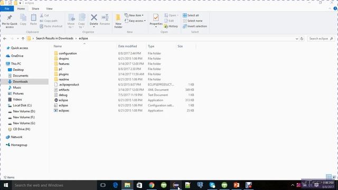
Task: Open Network in sidebar
Action: pyautogui.click(x=16, y=137)
